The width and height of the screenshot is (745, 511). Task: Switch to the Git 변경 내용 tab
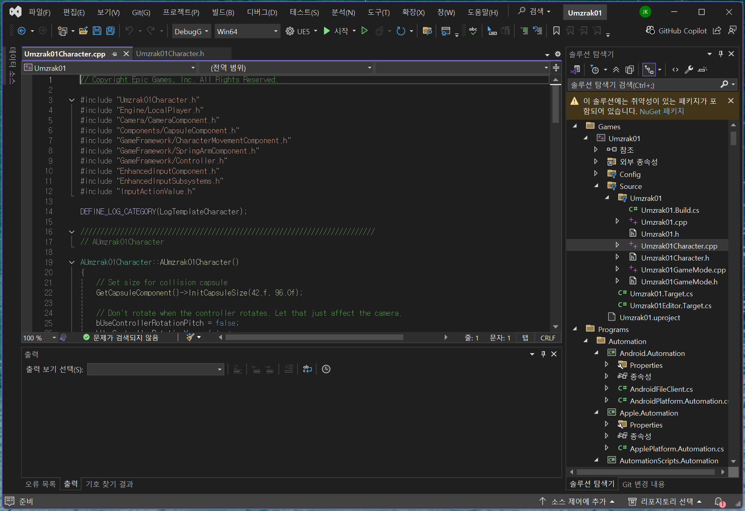[x=644, y=484]
